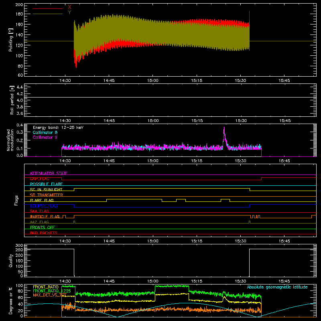This screenshot has width=321, height=321.
Task: Click the 'Energy band: 12-25 keV' annotation
Action: pos(58,128)
